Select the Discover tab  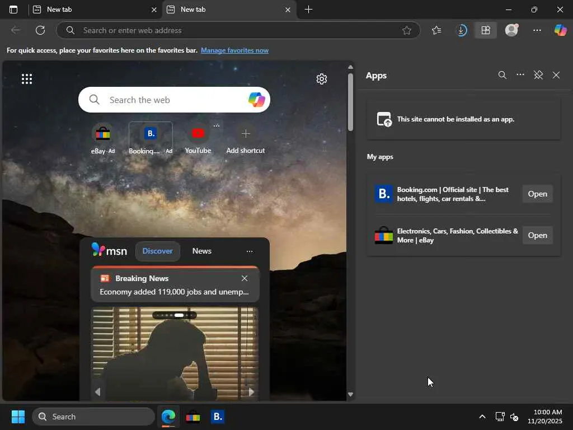click(157, 251)
